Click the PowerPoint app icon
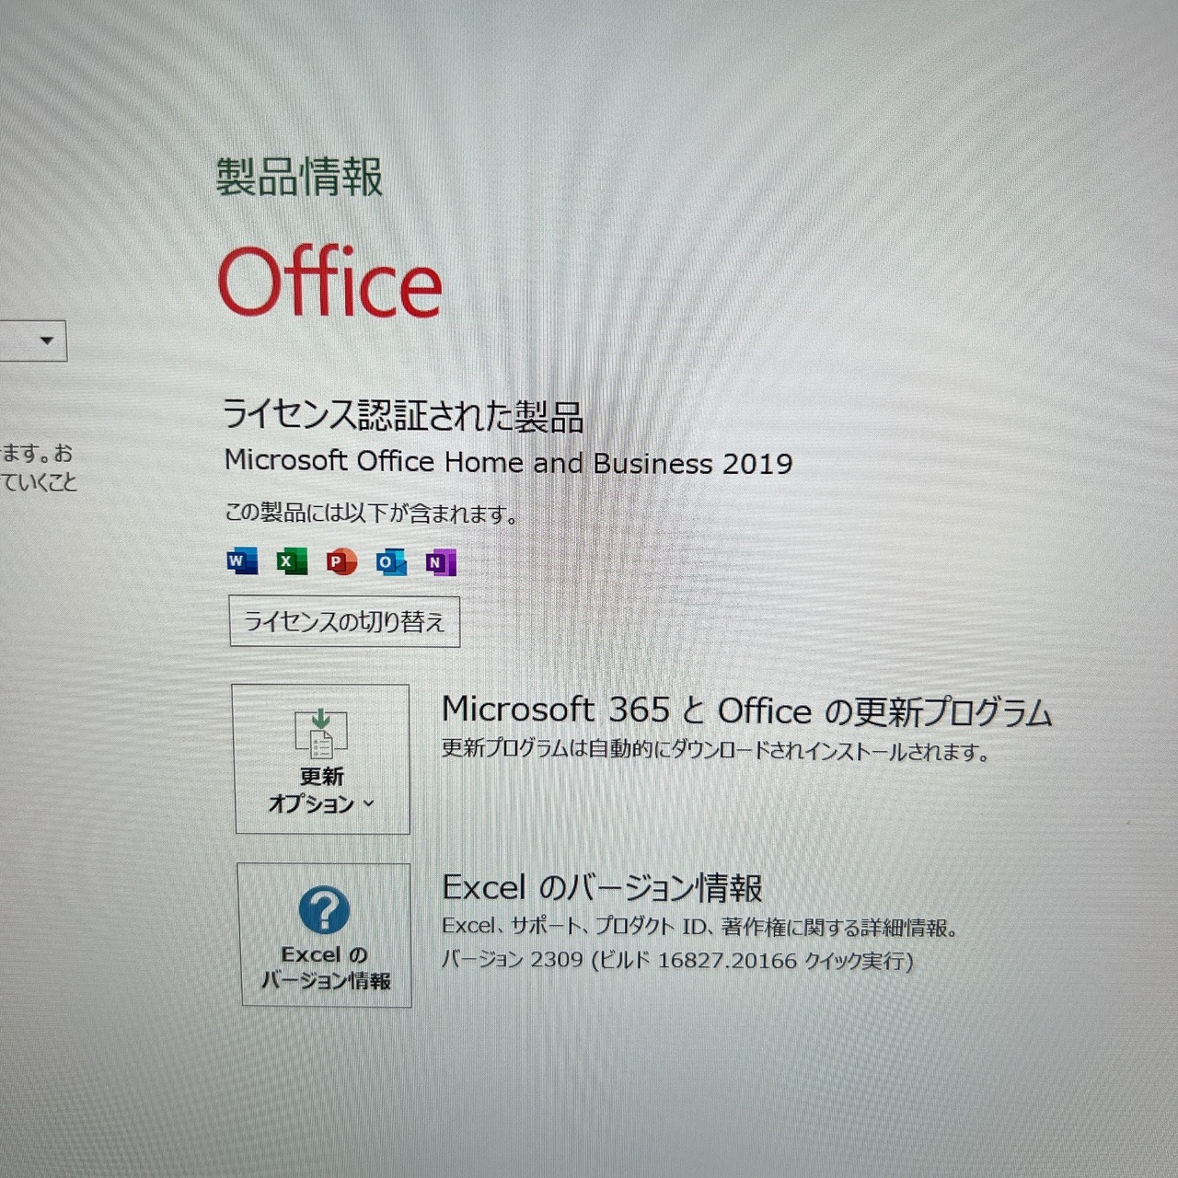 pos(341,561)
